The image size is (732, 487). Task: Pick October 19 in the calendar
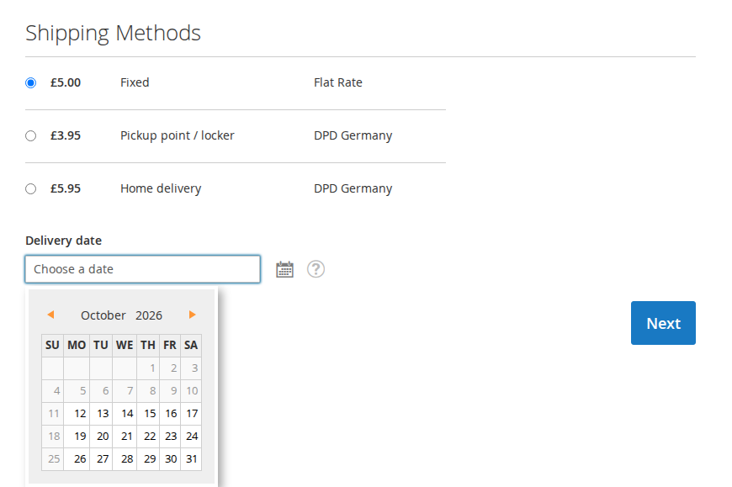click(x=77, y=437)
